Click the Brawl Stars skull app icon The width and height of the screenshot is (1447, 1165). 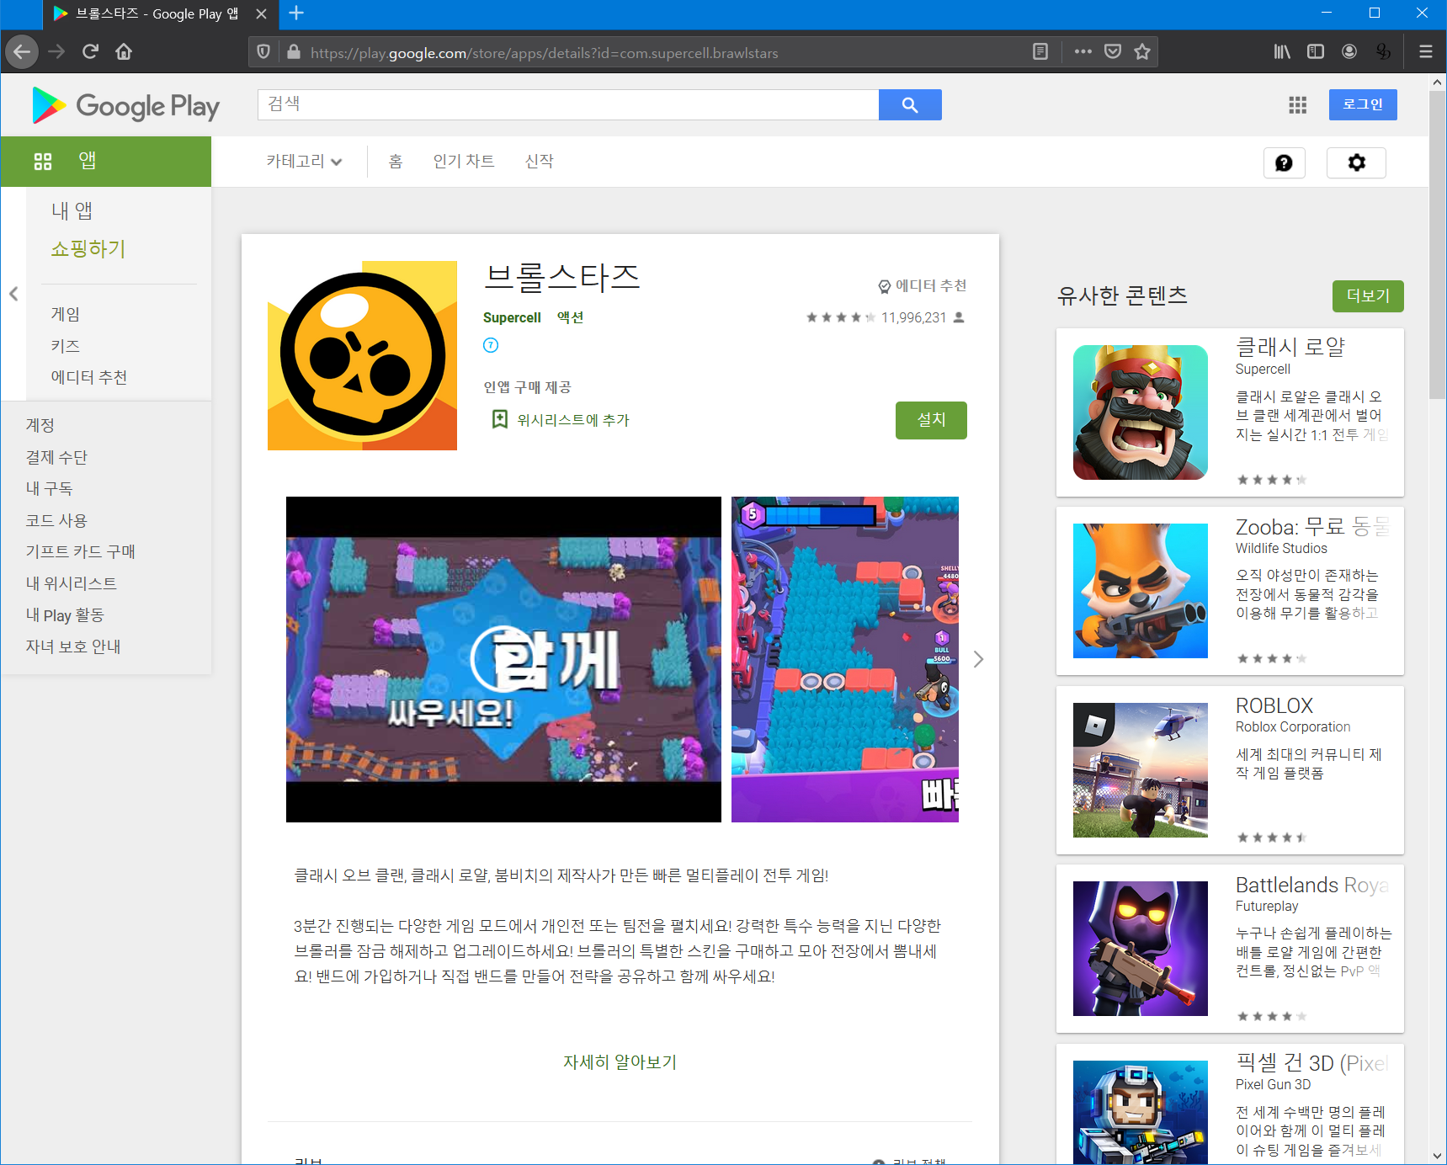(362, 355)
